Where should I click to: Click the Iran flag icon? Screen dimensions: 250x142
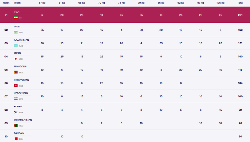16,17
